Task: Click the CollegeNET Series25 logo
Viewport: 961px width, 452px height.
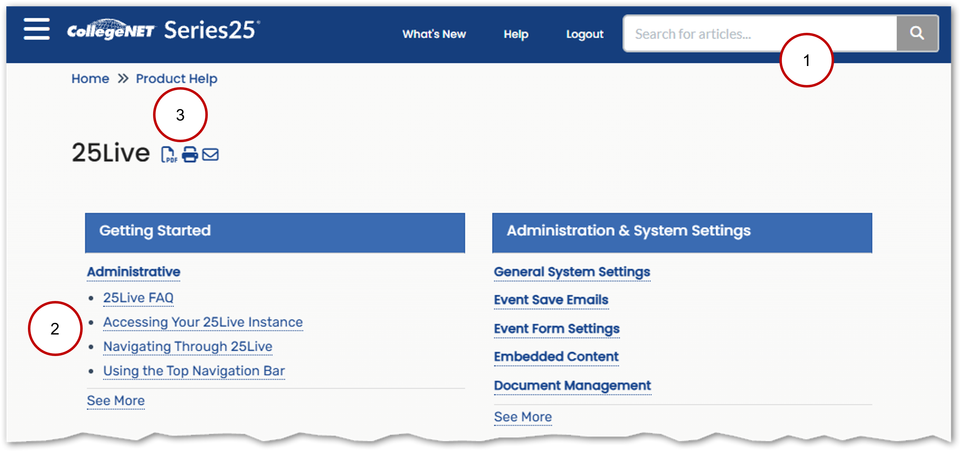Action: tap(163, 30)
